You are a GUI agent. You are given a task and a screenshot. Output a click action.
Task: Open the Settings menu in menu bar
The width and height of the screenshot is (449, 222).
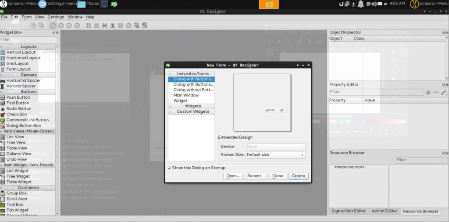[x=56, y=17]
